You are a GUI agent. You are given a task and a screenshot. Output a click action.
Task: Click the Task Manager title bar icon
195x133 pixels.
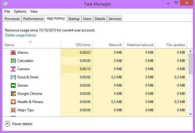click(5, 4)
